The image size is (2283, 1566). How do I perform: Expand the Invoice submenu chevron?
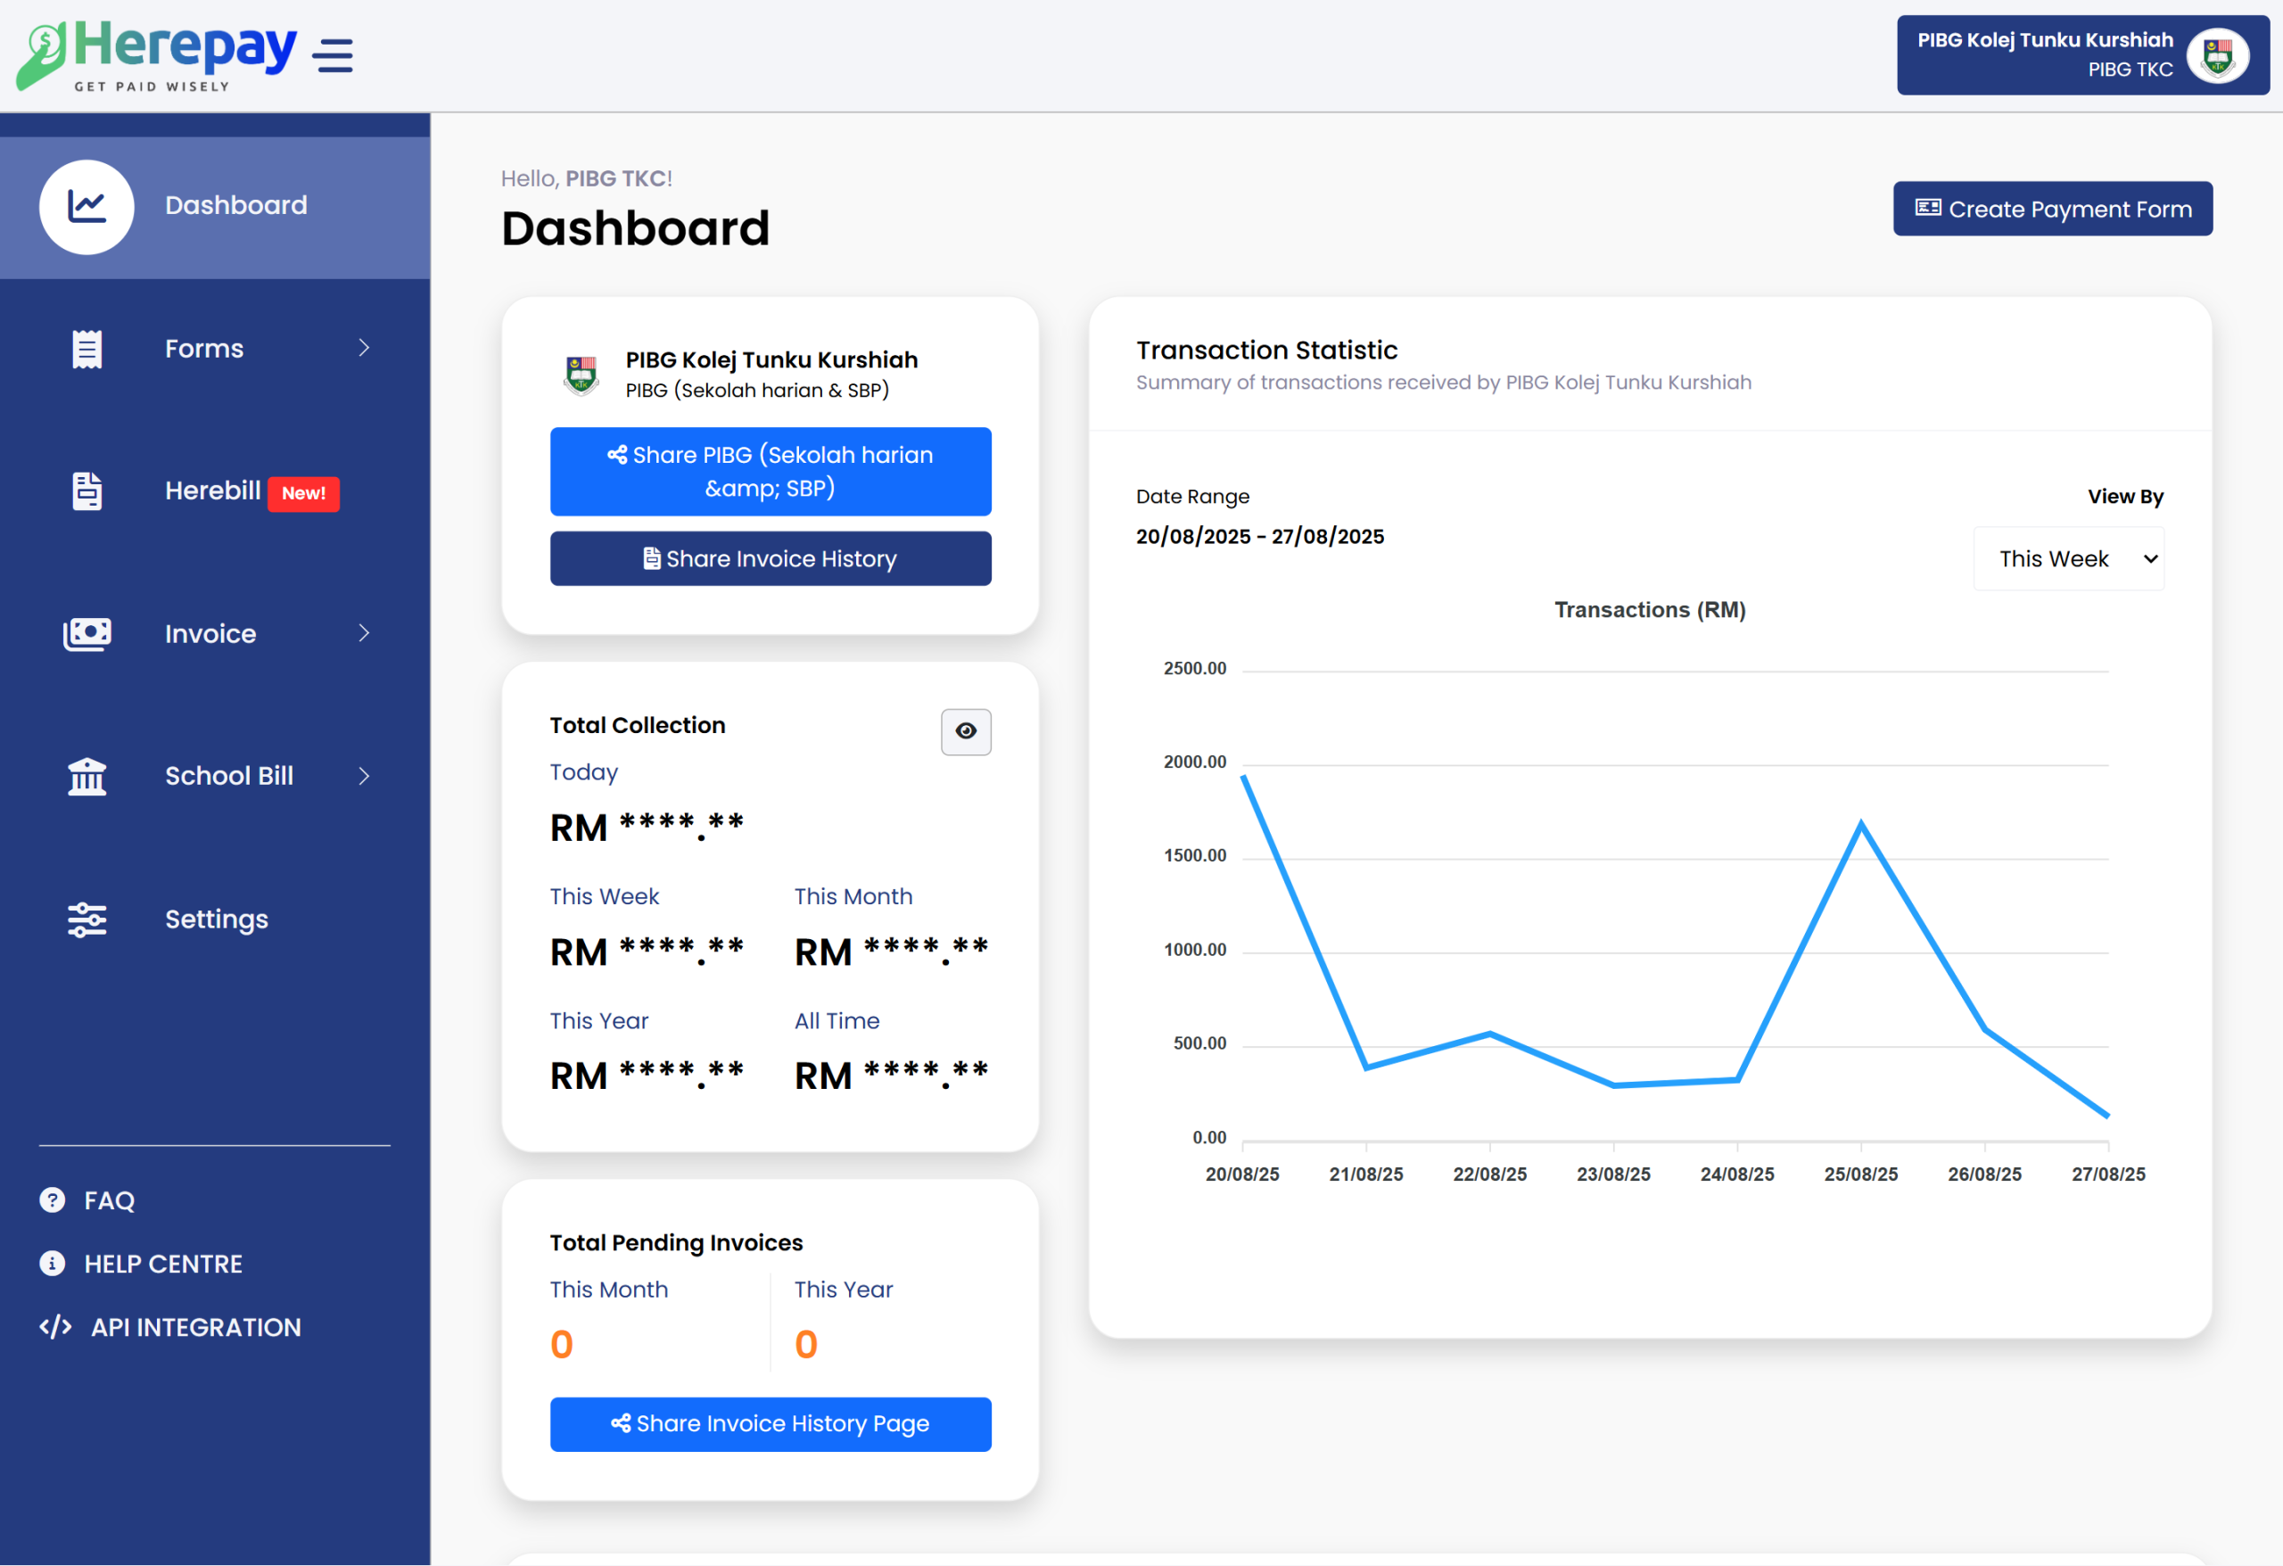coord(365,632)
